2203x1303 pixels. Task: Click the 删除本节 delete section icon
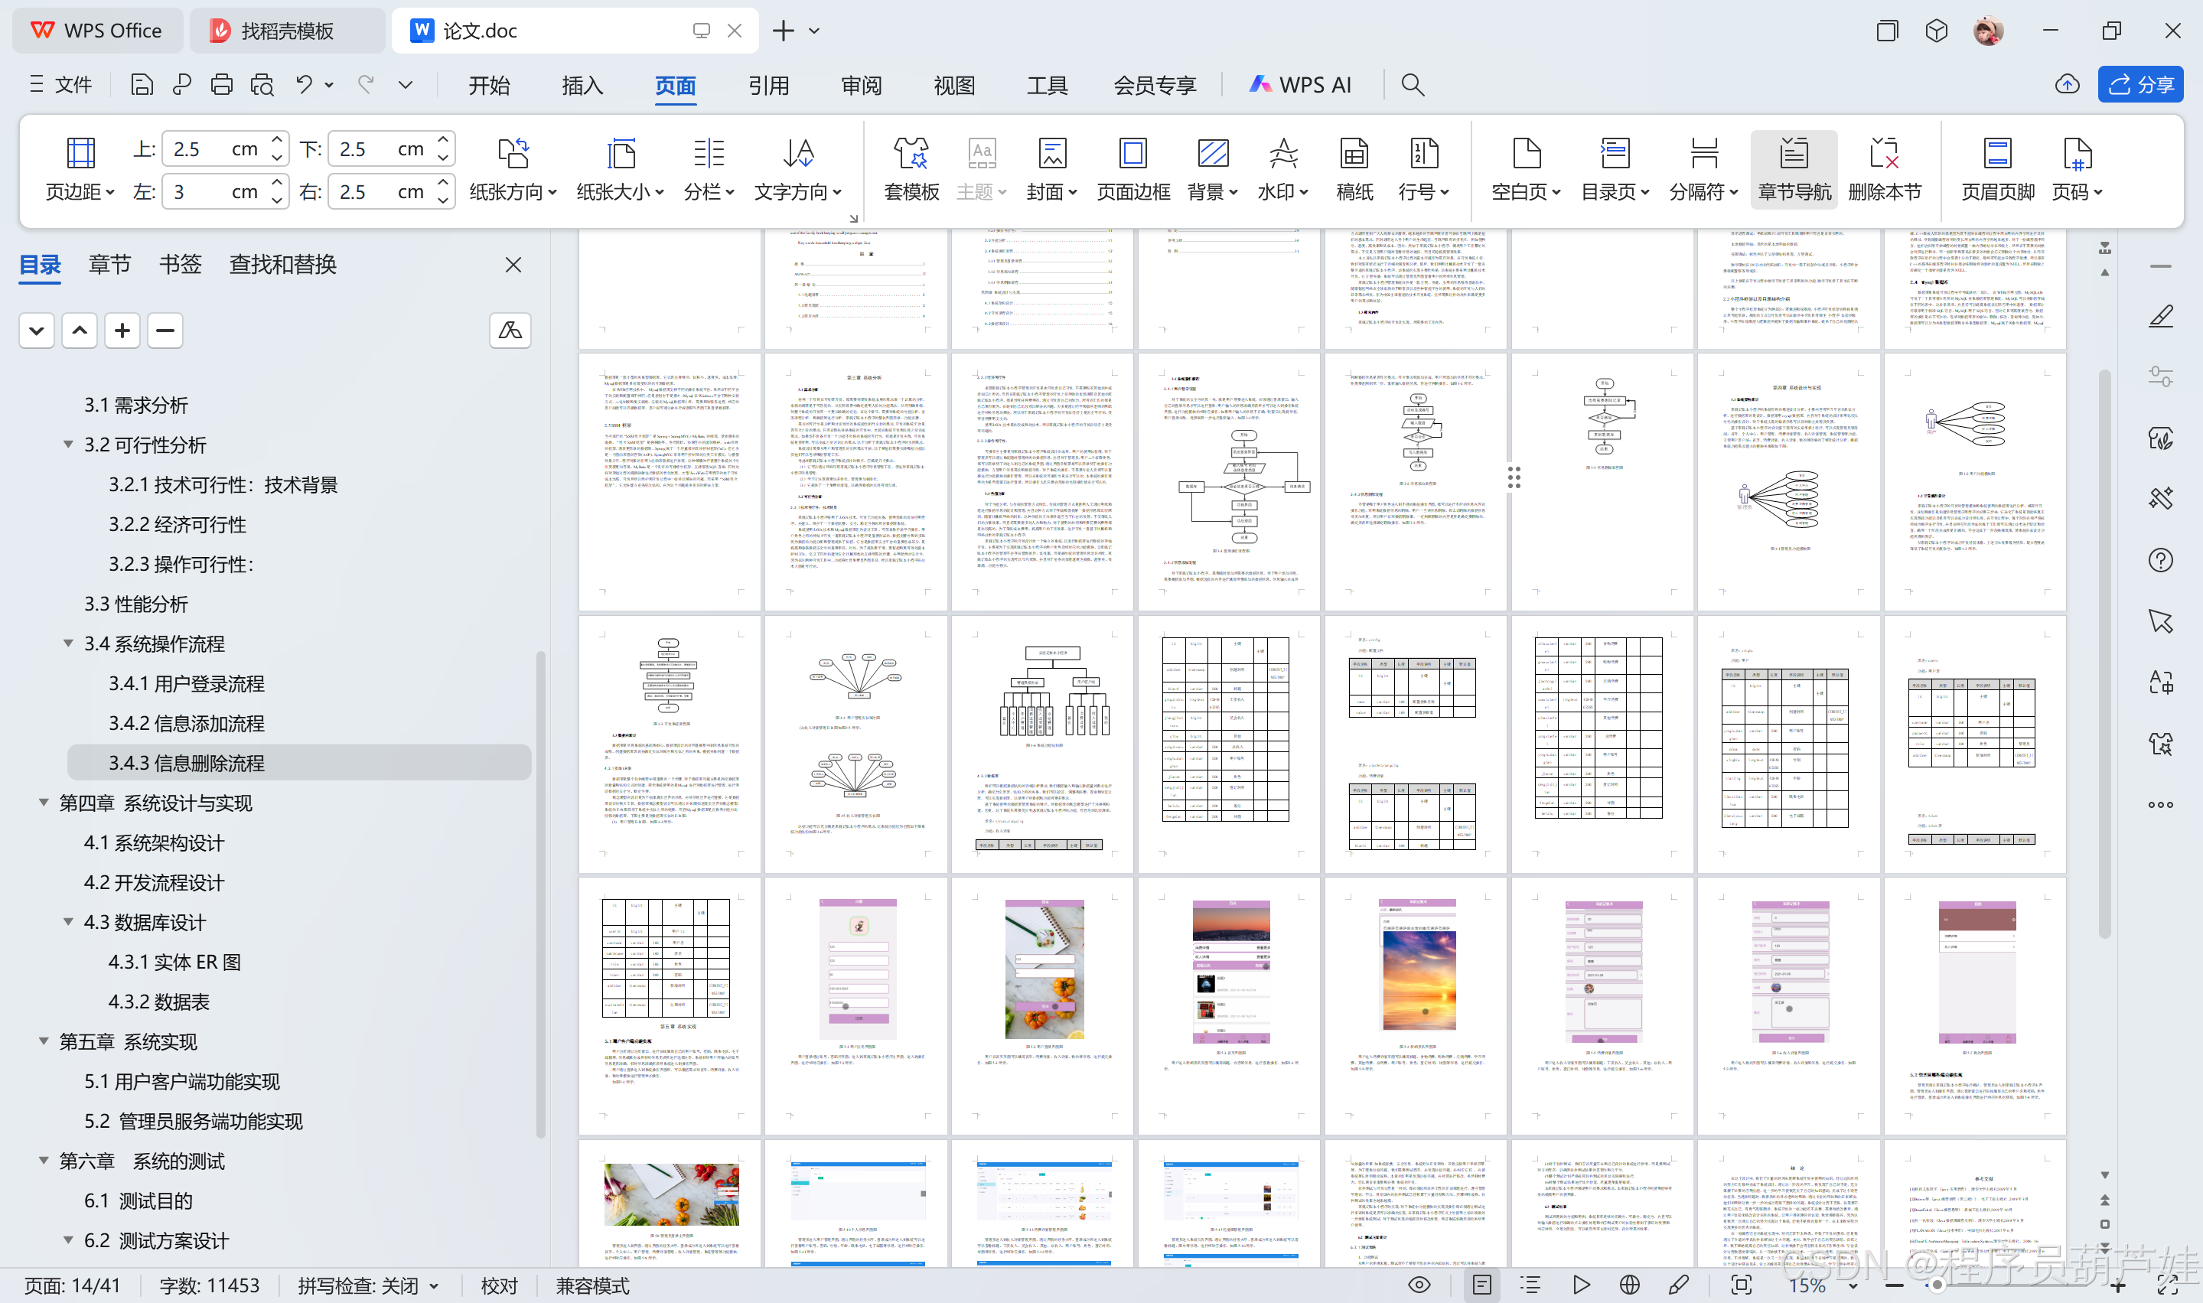(1884, 169)
